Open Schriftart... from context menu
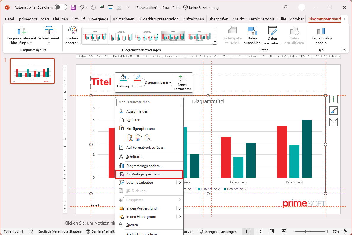352x235 pixels. (149, 157)
